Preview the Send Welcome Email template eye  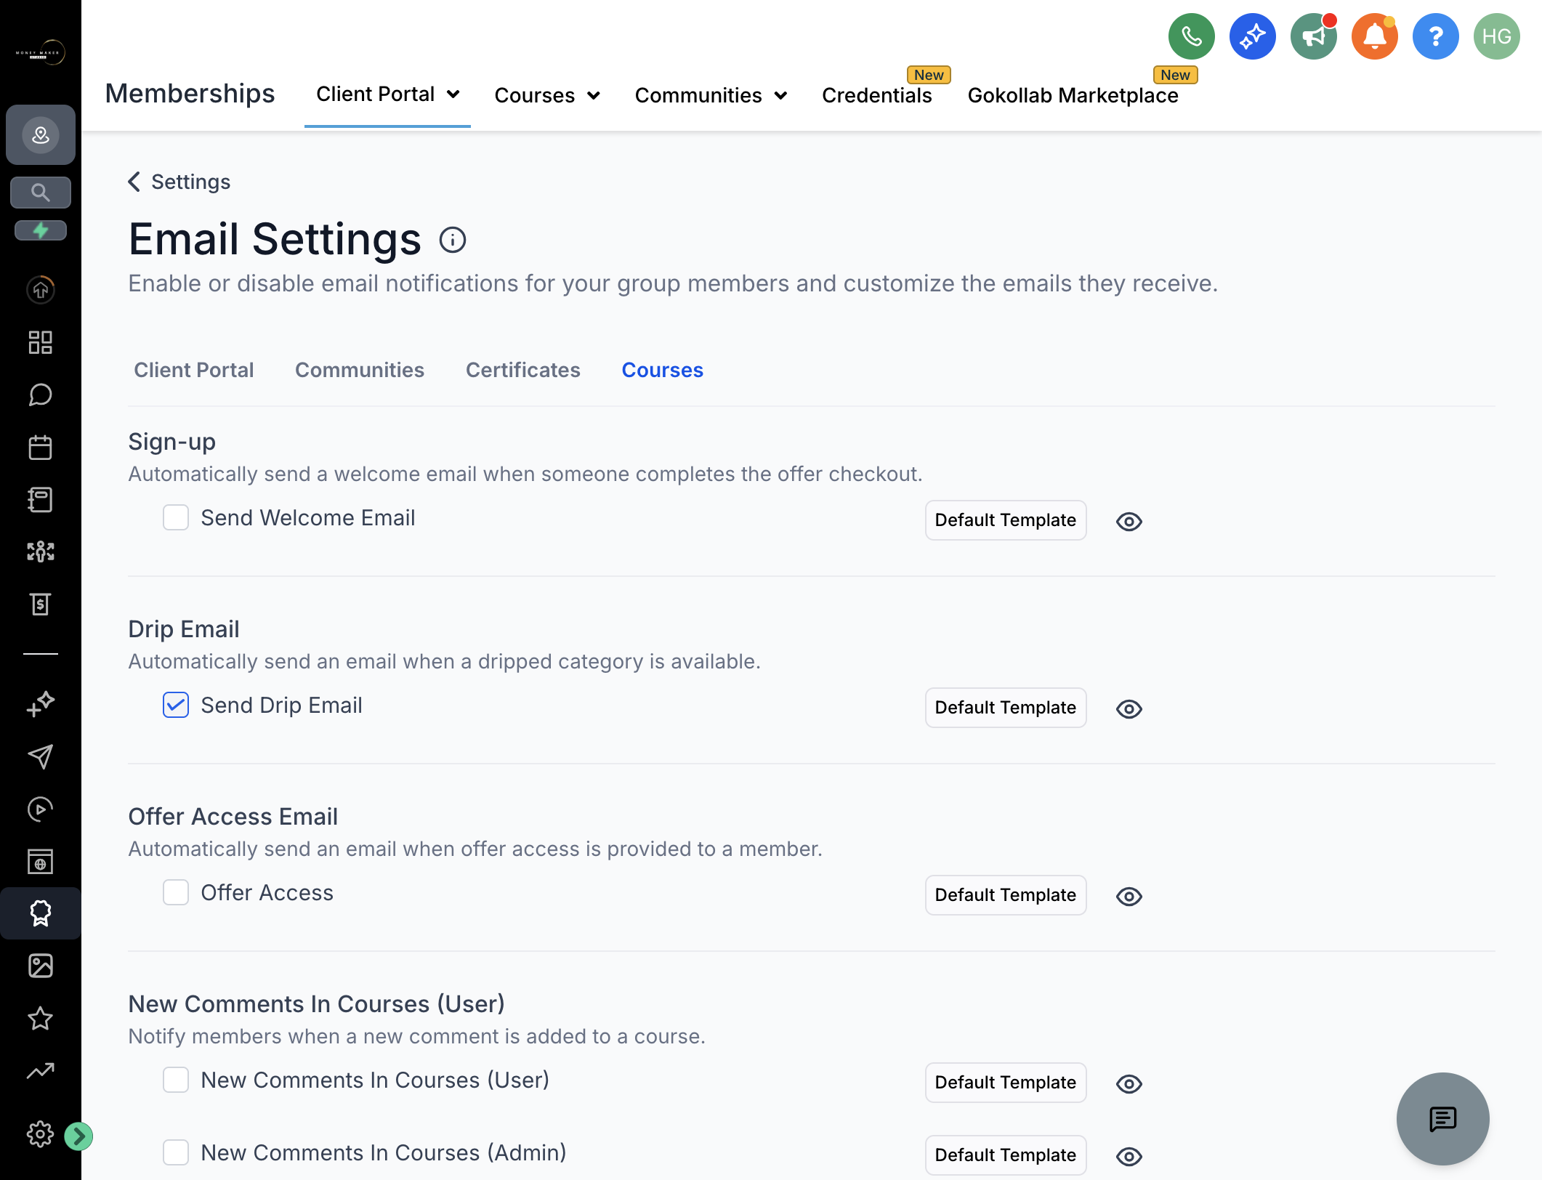point(1129,522)
